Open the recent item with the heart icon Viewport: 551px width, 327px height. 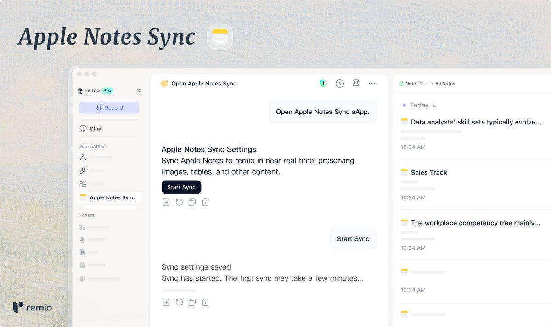point(83,279)
